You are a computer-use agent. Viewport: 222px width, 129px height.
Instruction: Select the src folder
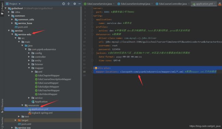pyautogui.click(x=22, y=38)
